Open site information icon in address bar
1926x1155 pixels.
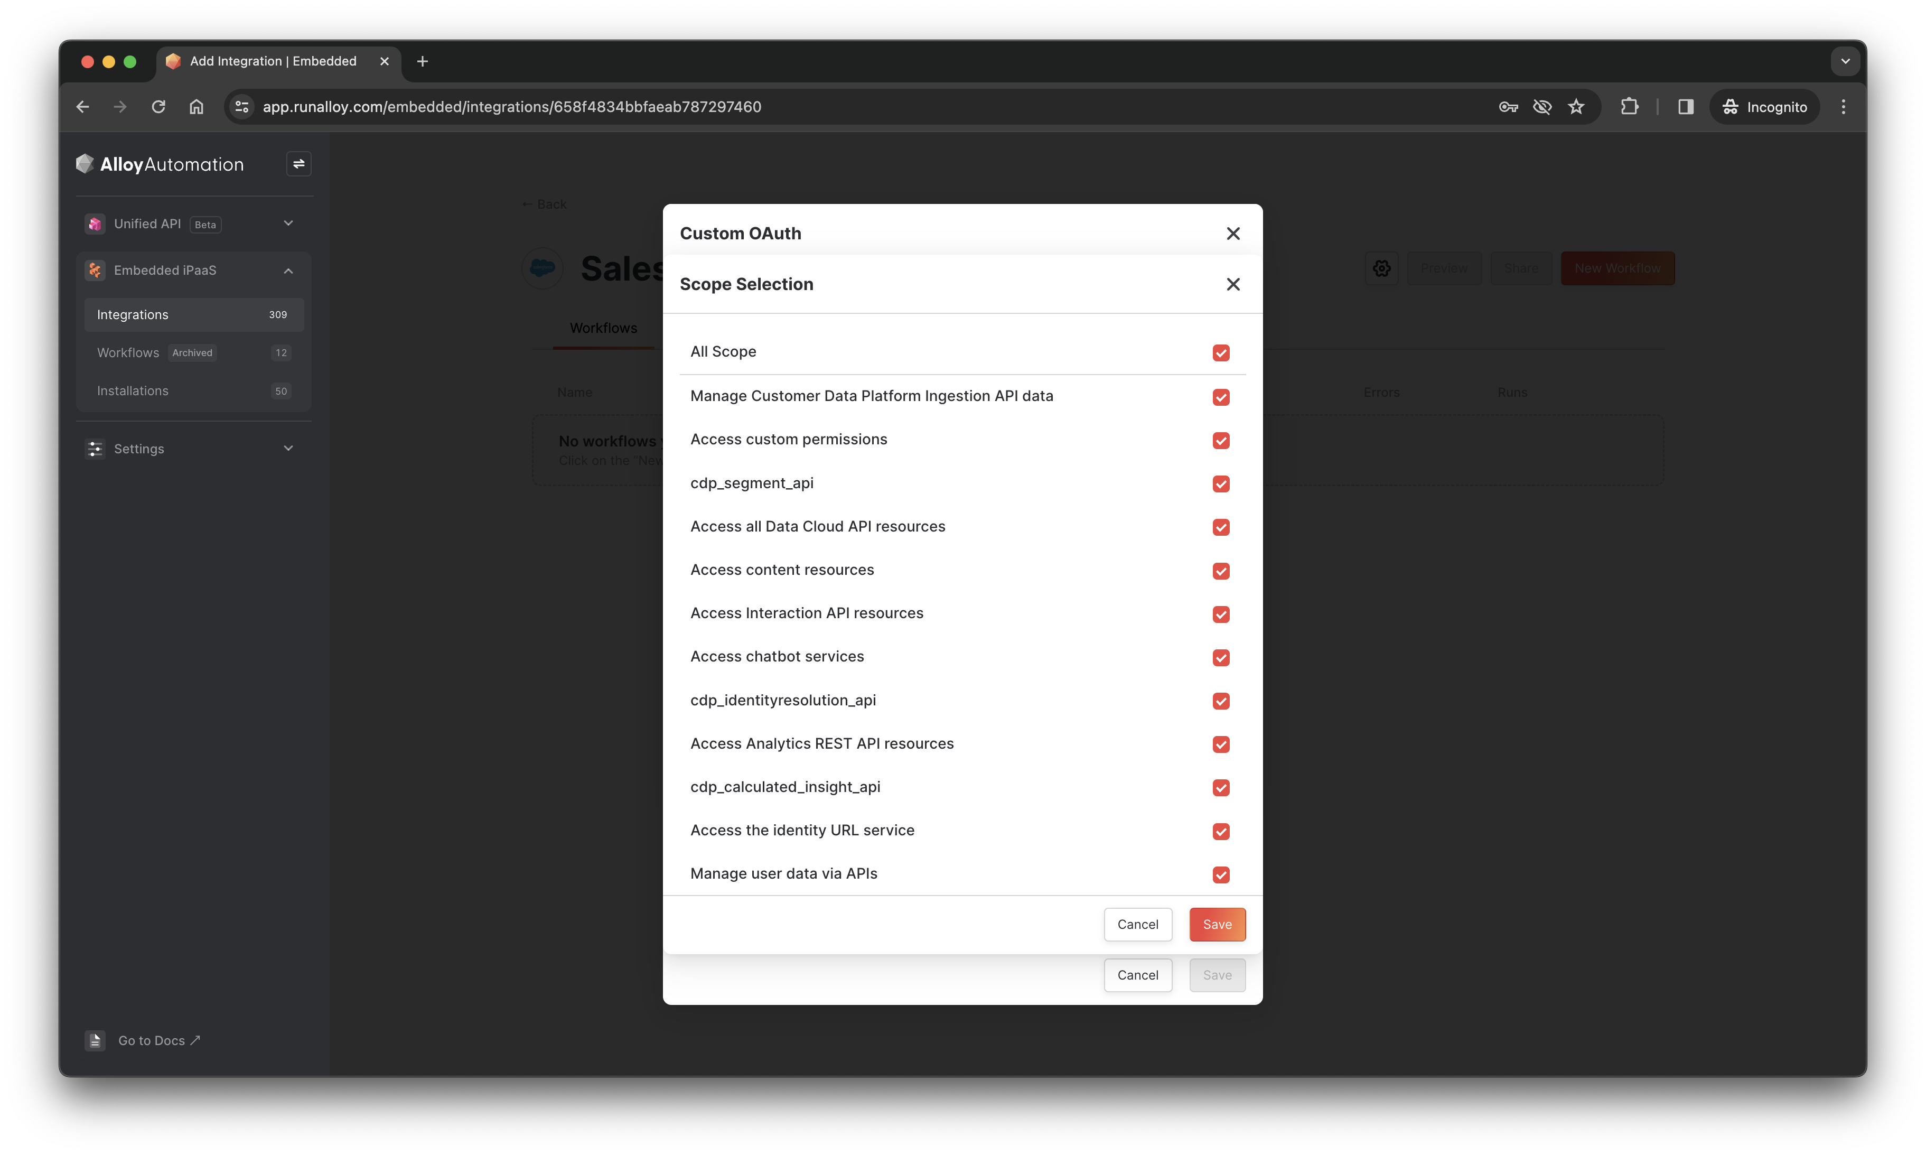[242, 107]
